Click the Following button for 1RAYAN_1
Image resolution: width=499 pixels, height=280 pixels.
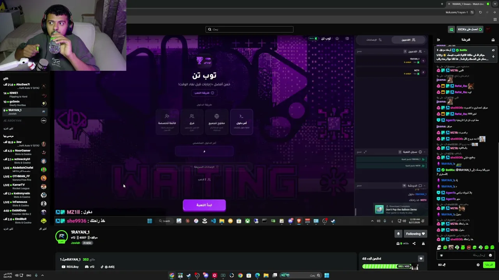(415, 234)
